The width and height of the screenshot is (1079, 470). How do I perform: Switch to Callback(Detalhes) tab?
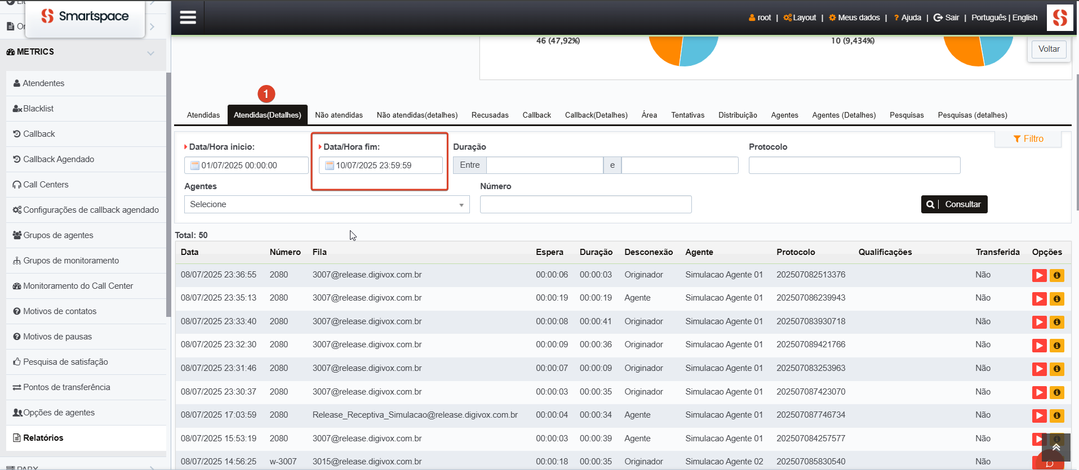(x=596, y=115)
